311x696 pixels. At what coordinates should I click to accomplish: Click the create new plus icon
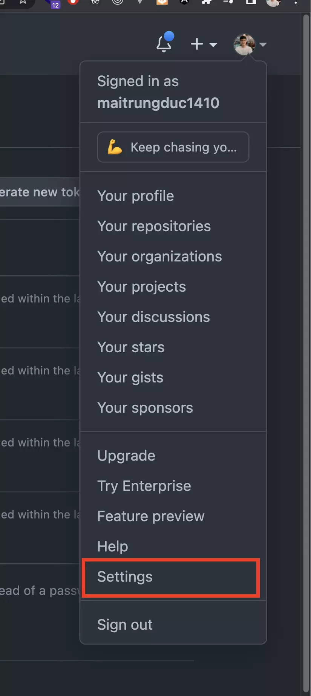coord(196,44)
